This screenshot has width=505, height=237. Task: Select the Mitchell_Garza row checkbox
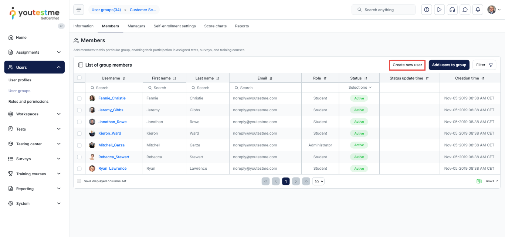pyautogui.click(x=79, y=145)
